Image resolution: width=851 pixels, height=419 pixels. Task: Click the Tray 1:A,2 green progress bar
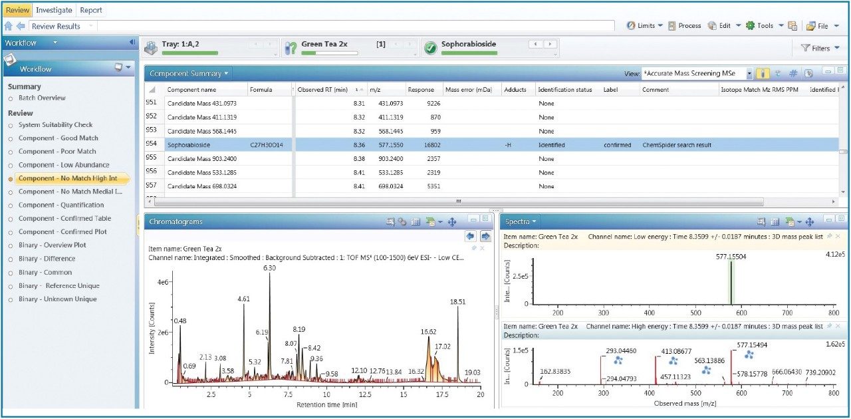[x=190, y=53]
